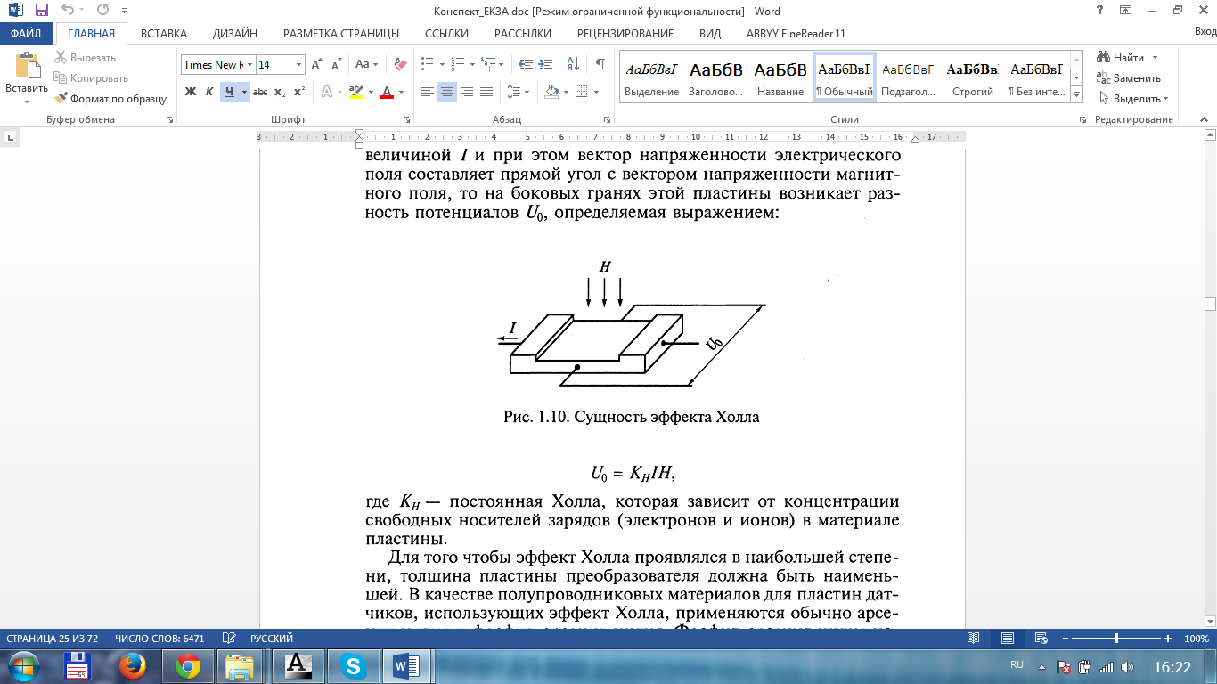Click the numbered list icon
This screenshot has width=1217, height=684.
[457, 64]
